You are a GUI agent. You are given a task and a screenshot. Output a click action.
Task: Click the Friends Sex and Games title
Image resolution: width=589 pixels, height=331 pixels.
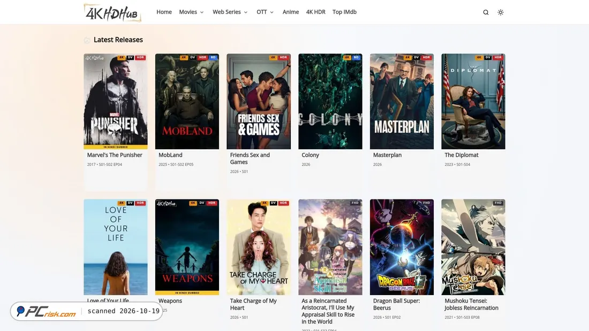click(x=250, y=158)
